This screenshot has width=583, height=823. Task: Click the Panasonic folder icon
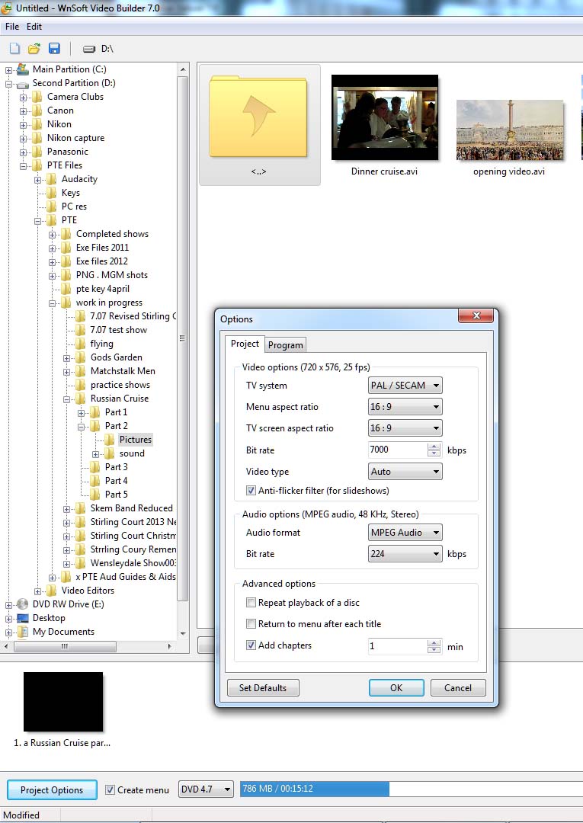tap(37, 152)
